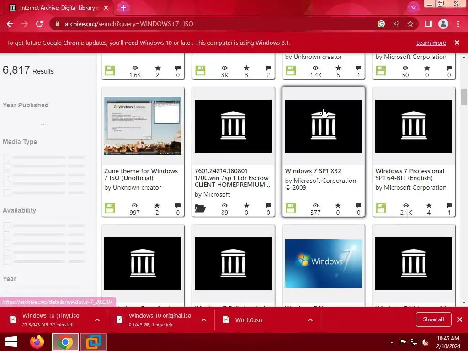
Task: Open the Chrome profile avatar
Action: [x=443, y=24]
